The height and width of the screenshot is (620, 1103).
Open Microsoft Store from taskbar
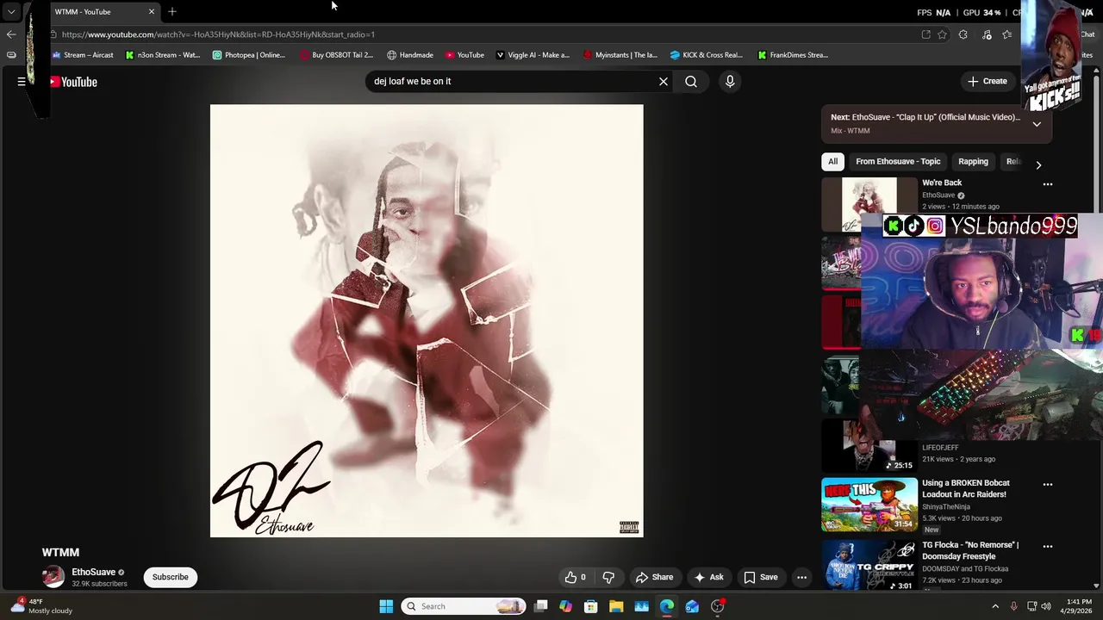pos(591,606)
